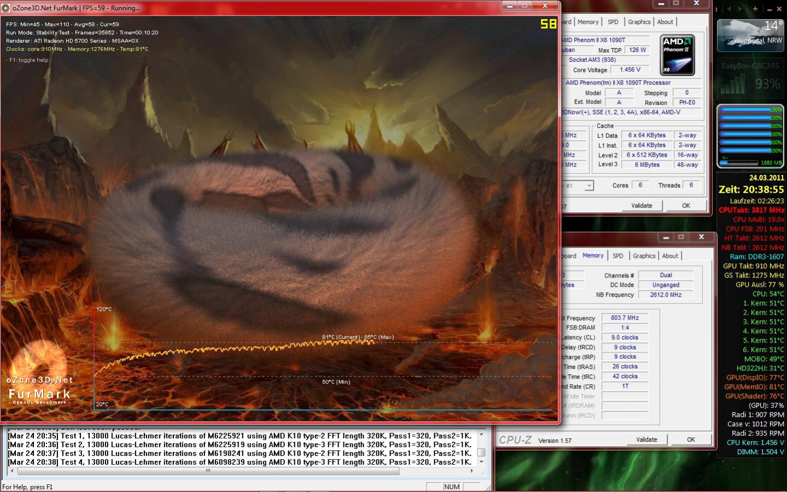
Task: Click the Prime95 horizontal scrollbar thumb
Action: pos(208,470)
